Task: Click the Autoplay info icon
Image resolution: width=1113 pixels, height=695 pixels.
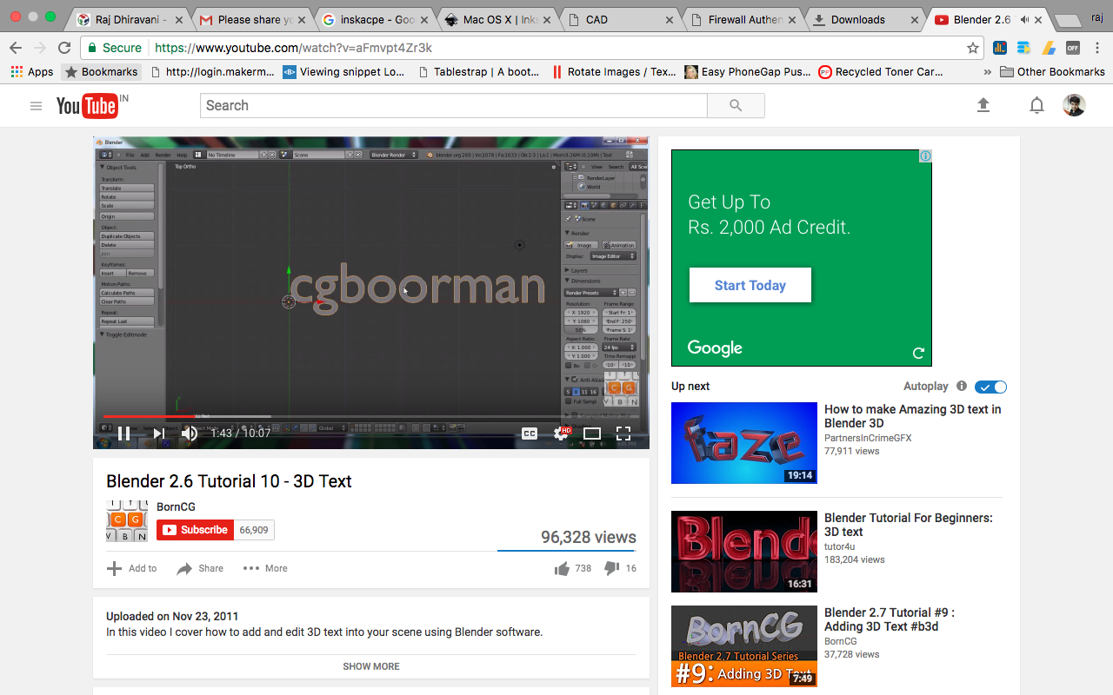Action: click(x=962, y=387)
